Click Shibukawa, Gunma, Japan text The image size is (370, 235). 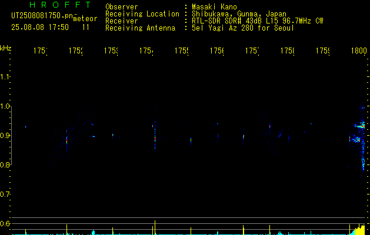(239, 14)
